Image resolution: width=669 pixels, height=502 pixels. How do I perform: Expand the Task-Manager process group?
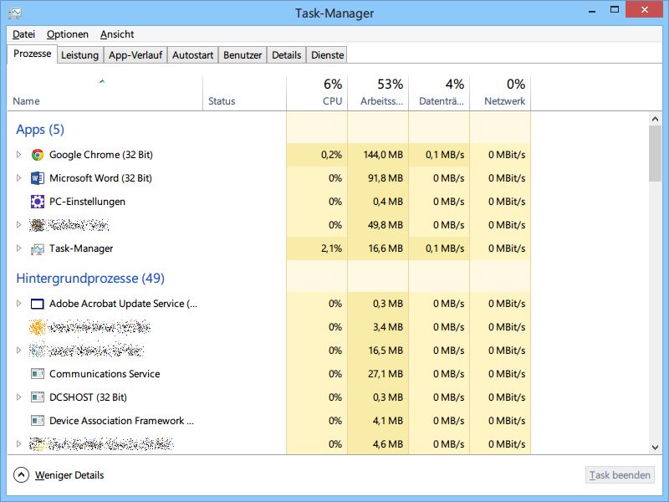pyautogui.click(x=18, y=248)
